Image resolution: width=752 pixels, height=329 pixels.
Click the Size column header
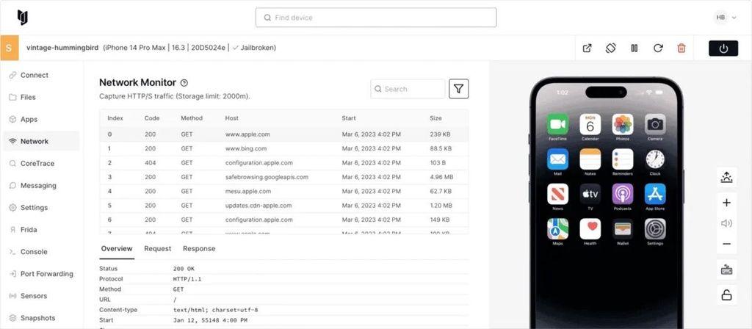coord(436,118)
